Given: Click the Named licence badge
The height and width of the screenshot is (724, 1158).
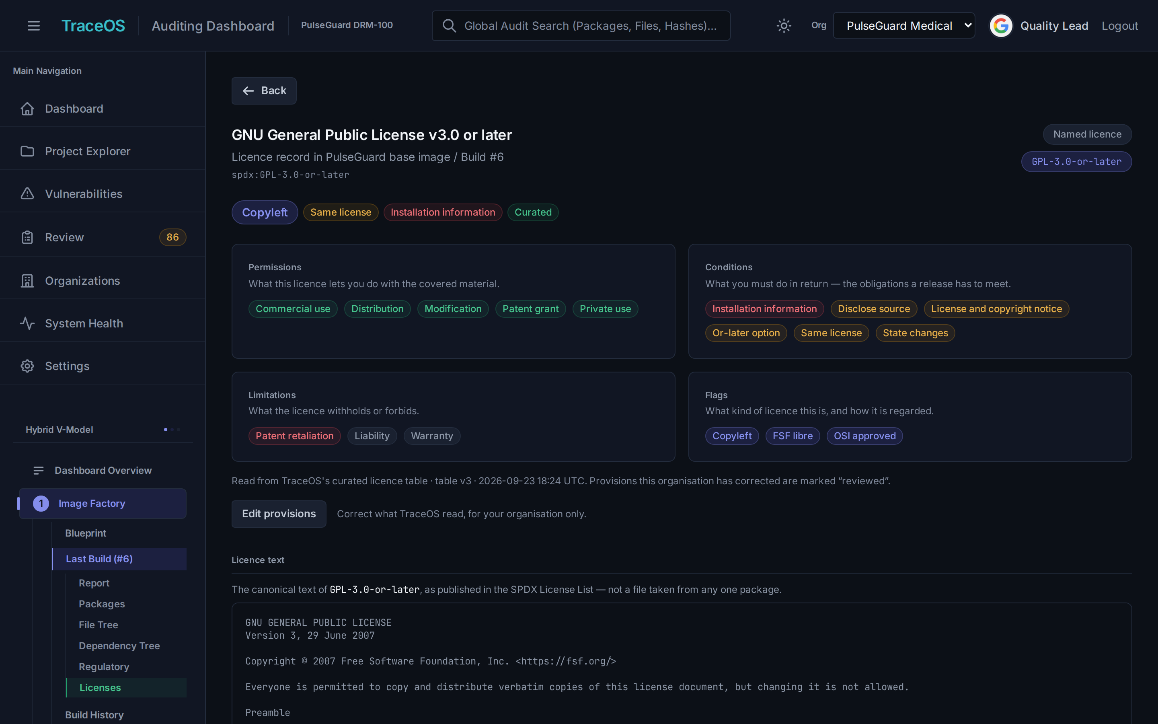Looking at the screenshot, I should tap(1087, 134).
